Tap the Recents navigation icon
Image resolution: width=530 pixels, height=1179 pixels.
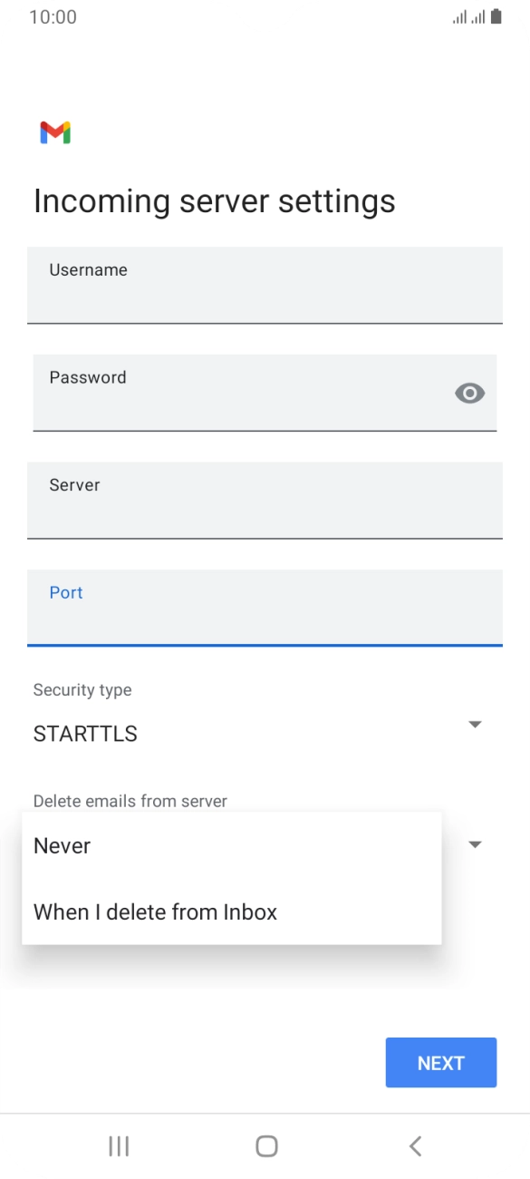tap(118, 1145)
